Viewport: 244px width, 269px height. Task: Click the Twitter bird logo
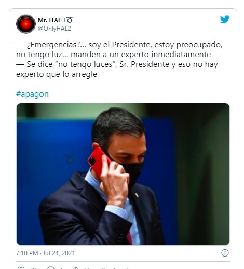click(x=225, y=19)
